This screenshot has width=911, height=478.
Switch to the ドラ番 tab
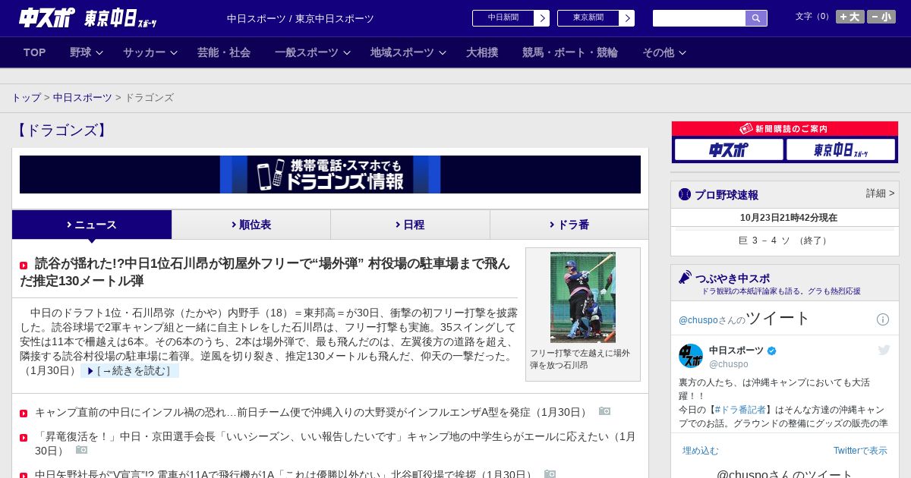[569, 225]
